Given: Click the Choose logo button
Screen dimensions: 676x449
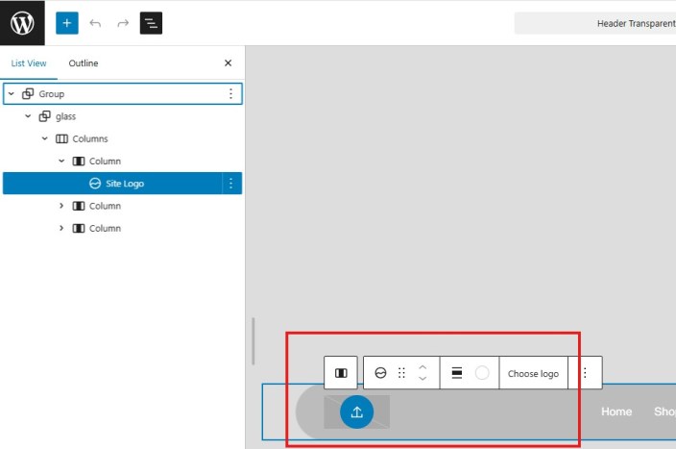Looking at the screenshot, I should click(533, 373).
